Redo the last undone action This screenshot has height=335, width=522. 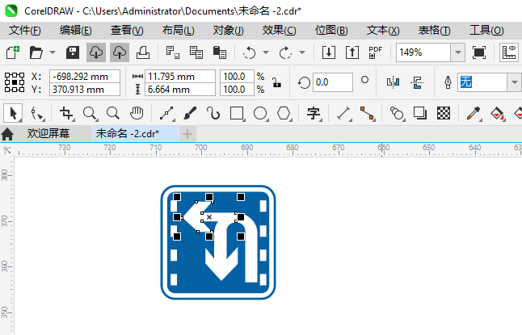click(285, 52)
